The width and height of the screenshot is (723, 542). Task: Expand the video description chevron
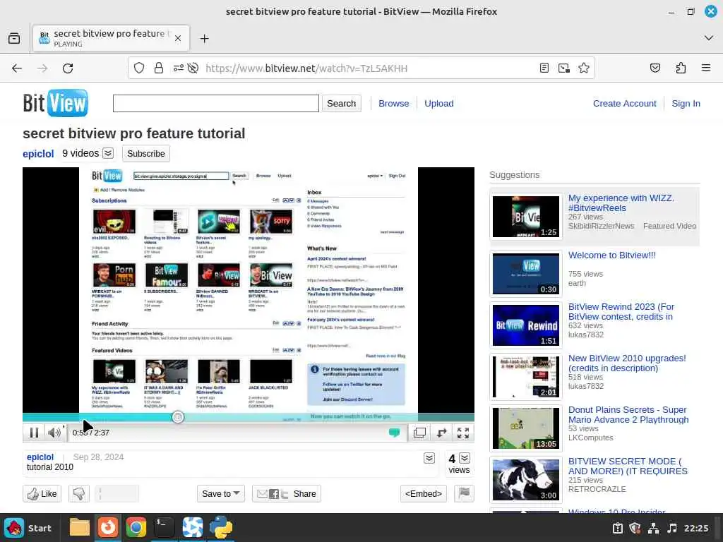pyautogui.click(x=429, y=458)
